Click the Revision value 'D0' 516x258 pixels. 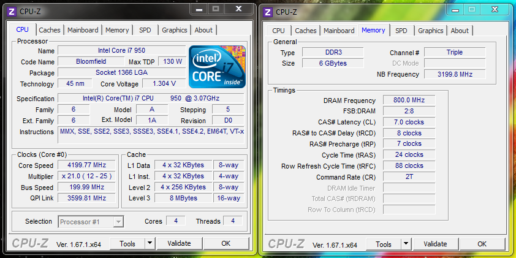(228, 121)
